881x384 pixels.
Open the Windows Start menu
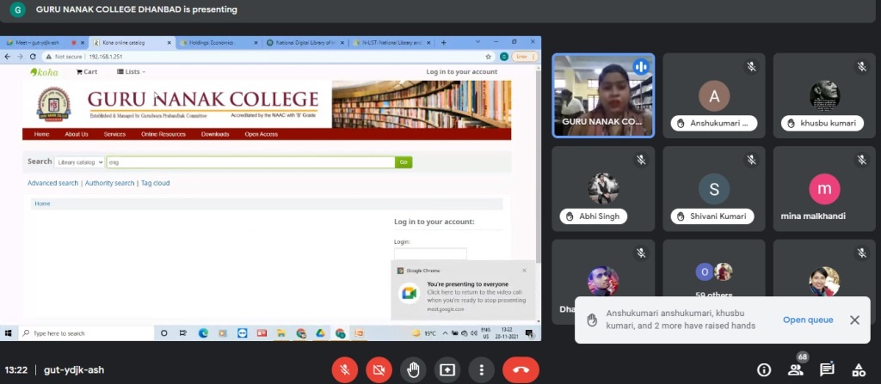9,333
